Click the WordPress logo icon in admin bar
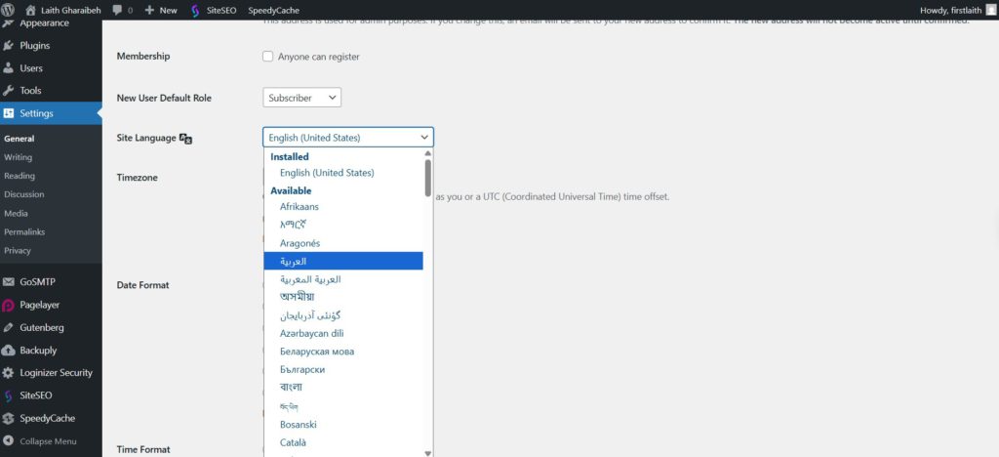999x457 pixels. pos(10,10)
